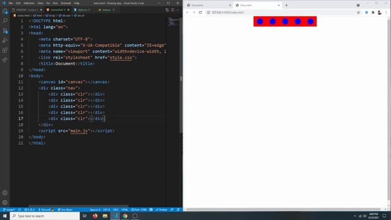The image size is (391, 220).
Task: Open the Search view in activity bar
Action: [x=5, y=21]
